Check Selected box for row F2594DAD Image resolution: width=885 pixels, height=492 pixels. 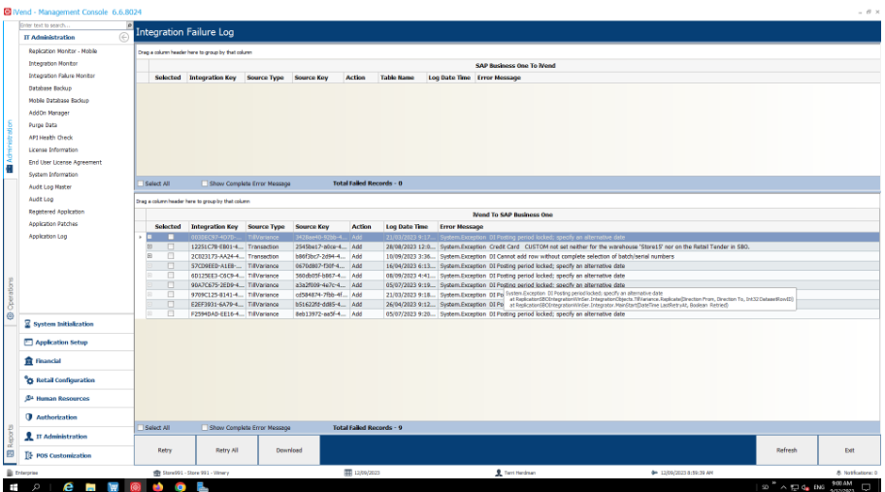click(x=171, y=313)
